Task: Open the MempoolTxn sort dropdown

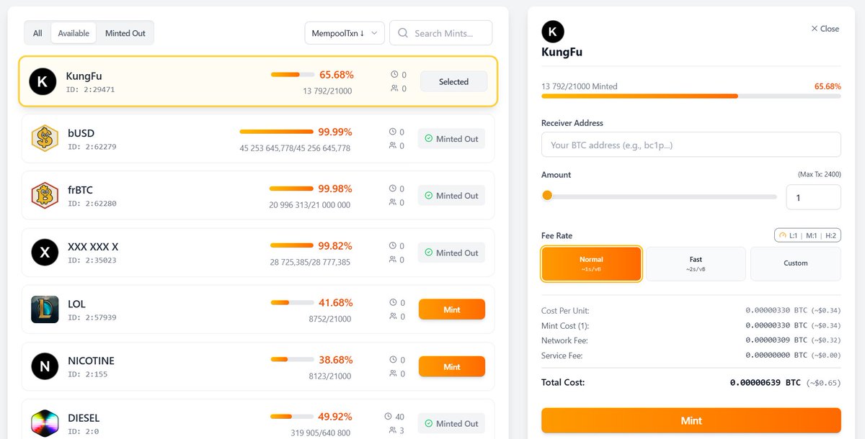Action: (345, 33)
